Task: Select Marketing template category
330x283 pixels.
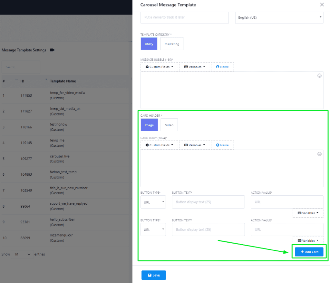Action: [x=172, y=44]
